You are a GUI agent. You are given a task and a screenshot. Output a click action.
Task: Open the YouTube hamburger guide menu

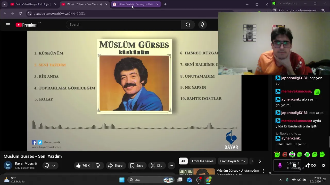[x=8, y=25]
